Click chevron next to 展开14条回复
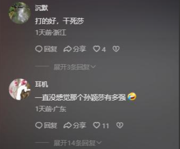The width and height of the screenshot is (180, 149). pos(99,143)
